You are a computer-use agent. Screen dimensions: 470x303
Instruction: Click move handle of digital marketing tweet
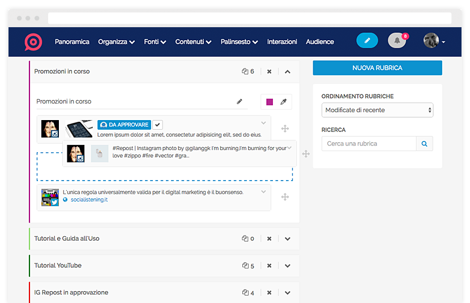tap(285, 197)
